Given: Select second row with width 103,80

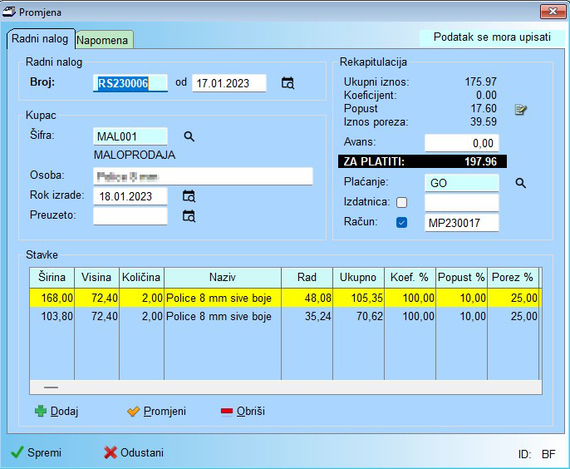Looking at the screenshot, I should pos(52,317).
